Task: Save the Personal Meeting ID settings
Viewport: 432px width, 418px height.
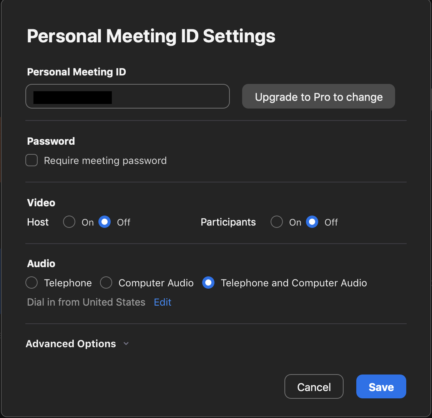Action: 381,386
